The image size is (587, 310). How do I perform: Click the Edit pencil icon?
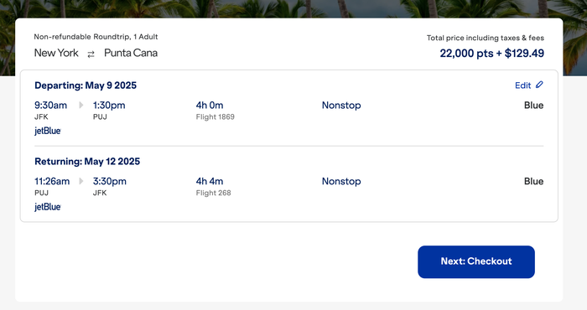tap(539, 85)
